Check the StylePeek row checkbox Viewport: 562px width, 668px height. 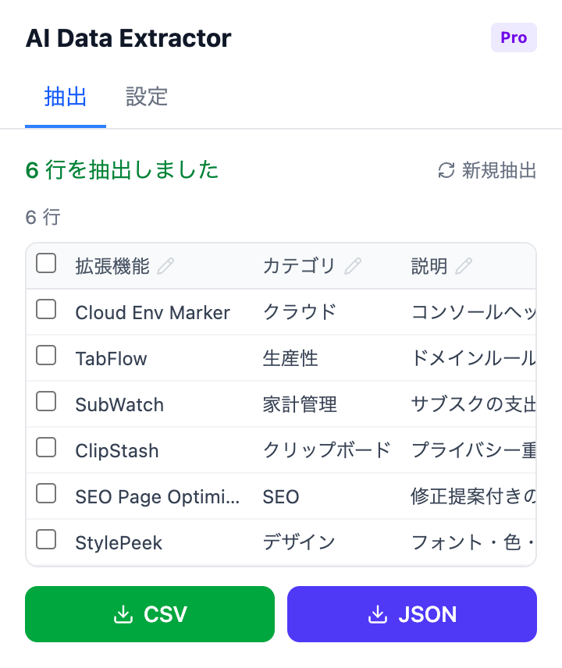(46, 539)
